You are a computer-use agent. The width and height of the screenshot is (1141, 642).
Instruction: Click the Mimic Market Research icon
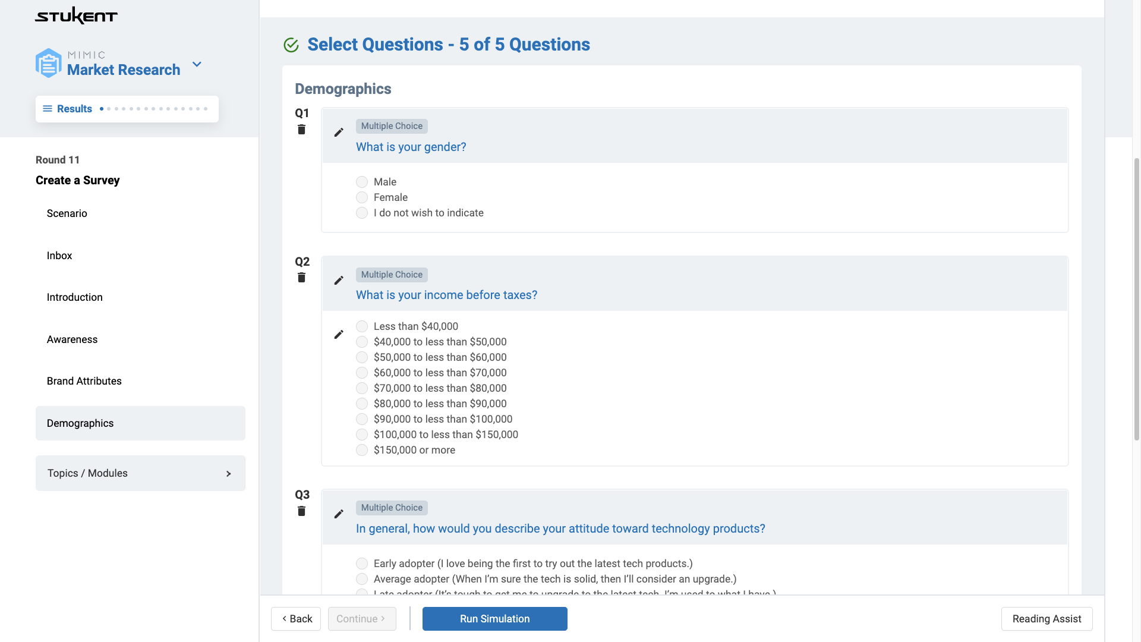(49, 62)
